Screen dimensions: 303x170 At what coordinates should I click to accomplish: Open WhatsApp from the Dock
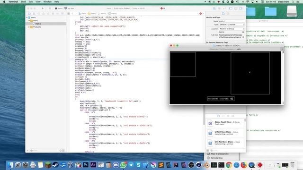pyautogui.click(x=123, y=165)
